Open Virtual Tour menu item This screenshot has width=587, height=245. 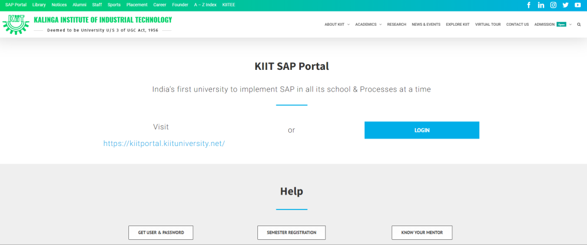[x=488, y=24]
